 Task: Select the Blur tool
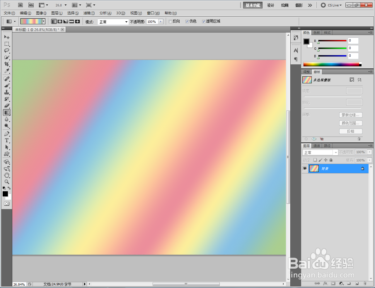[7, 119]
